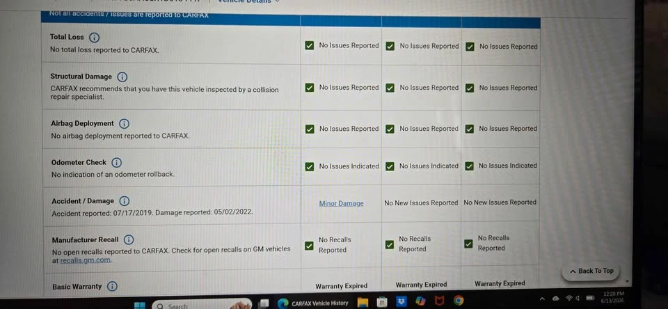Viewport: 668px width, 309px height.
Task: Click the battery status tray icon
Action: [591, 297]
